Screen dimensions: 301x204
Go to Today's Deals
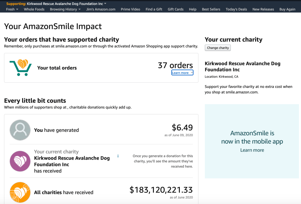pyautogui.click(x=236, y=9)
